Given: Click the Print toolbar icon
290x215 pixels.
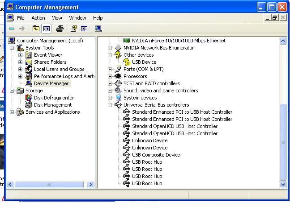Looking at the screenshot, I should pos(60,29).
